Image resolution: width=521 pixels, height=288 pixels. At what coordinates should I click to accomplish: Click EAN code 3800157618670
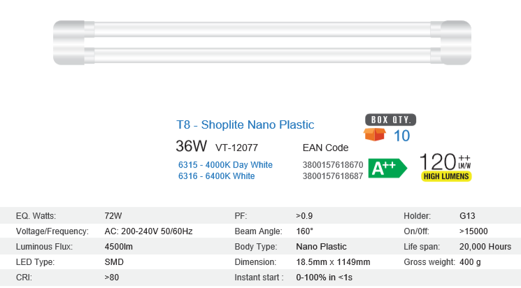coord(332,165)
